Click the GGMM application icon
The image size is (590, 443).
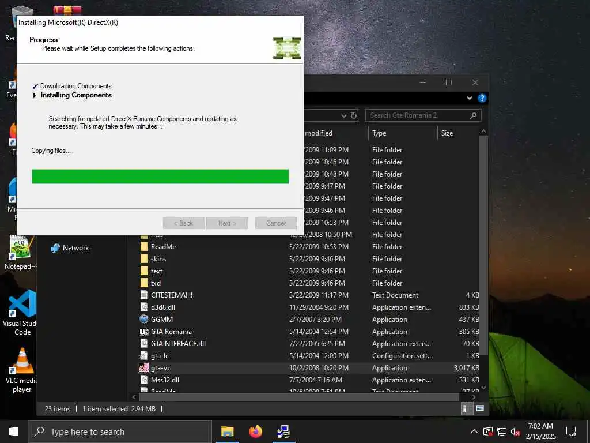tap(143, 320)
